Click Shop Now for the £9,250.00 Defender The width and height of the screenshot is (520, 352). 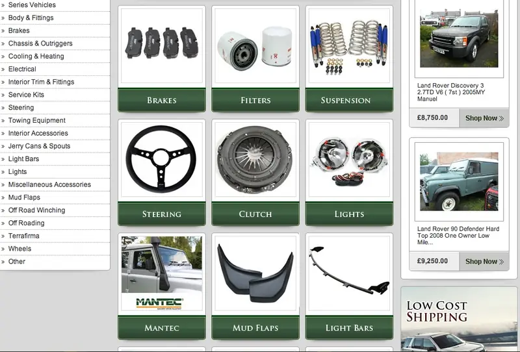coord(484,261)
